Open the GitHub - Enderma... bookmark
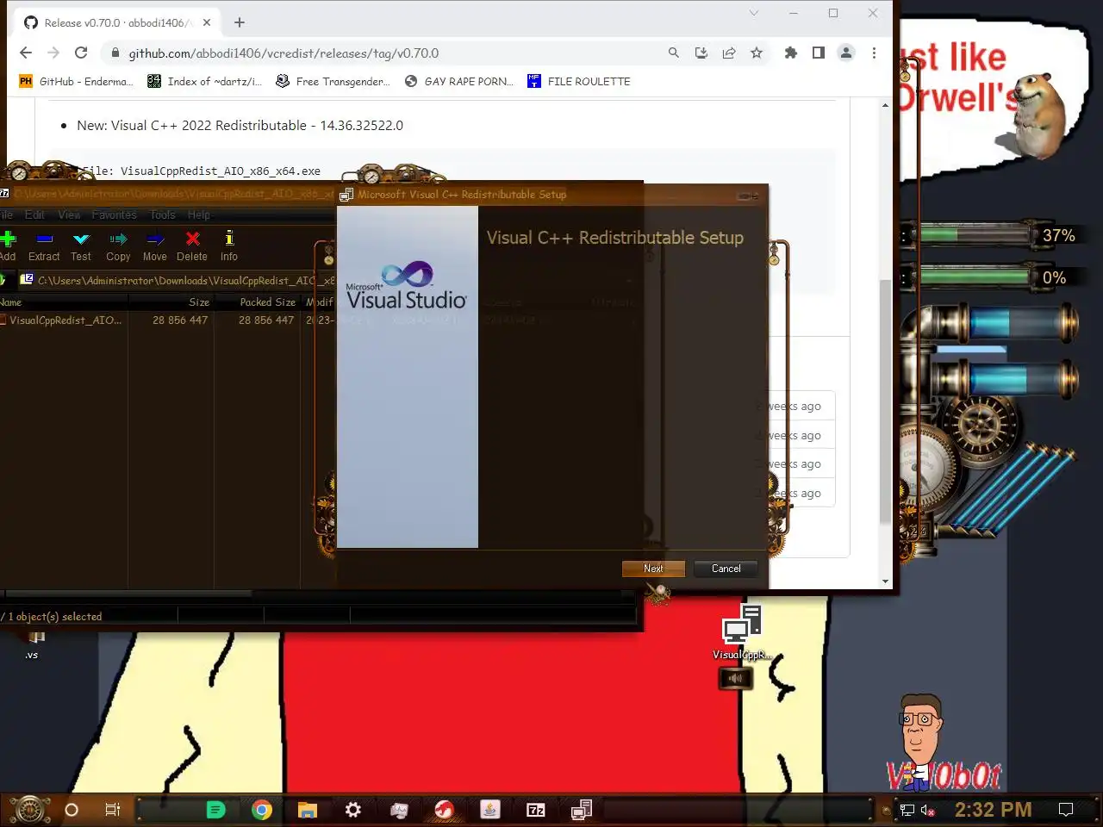Viewport: 1103px width, 827px height. click(77, 81)
